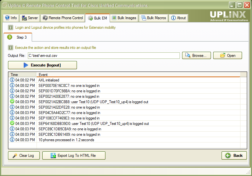Select the 'AXL initialized' log entry
252x176 pixels.
pyautogui.click(x=49, y=80)
